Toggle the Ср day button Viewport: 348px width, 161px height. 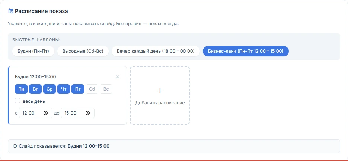click(x=50, y=89)
